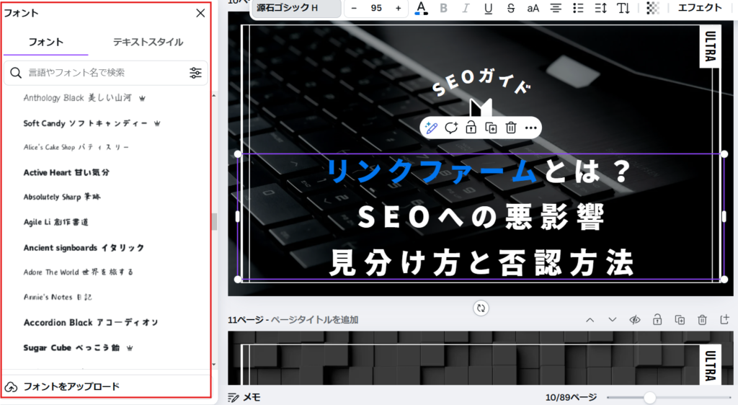Toggle underline formatting in the text toolbar
This screenshot has height=405, width=738.
click(488, 8)
